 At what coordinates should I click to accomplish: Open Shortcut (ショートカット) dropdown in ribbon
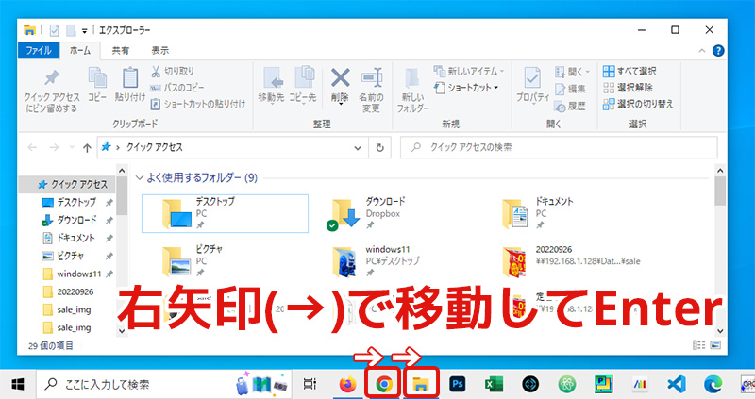(466, 88)
